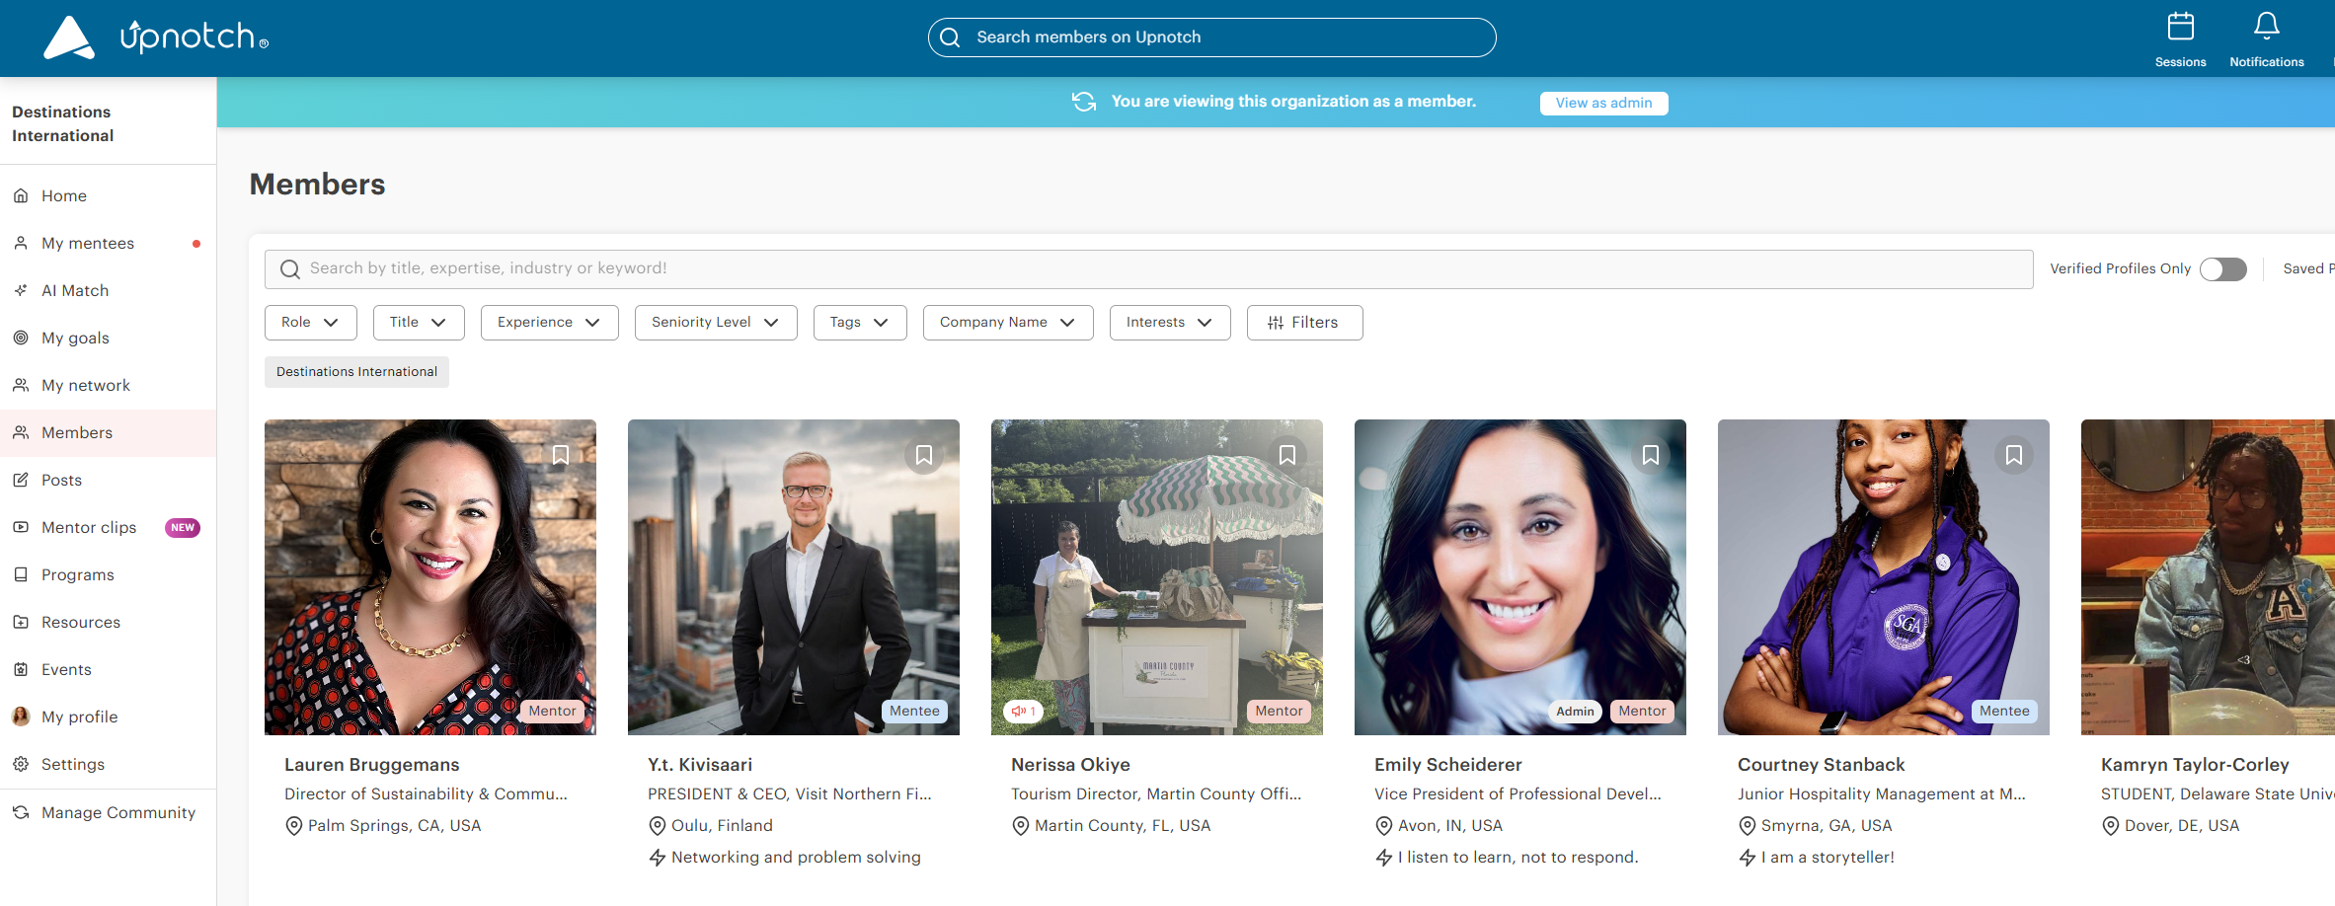The height and width of the screenshot is (906, 2335).
Task: Open the Seniority Level dropdown
Action: [715, 323]
